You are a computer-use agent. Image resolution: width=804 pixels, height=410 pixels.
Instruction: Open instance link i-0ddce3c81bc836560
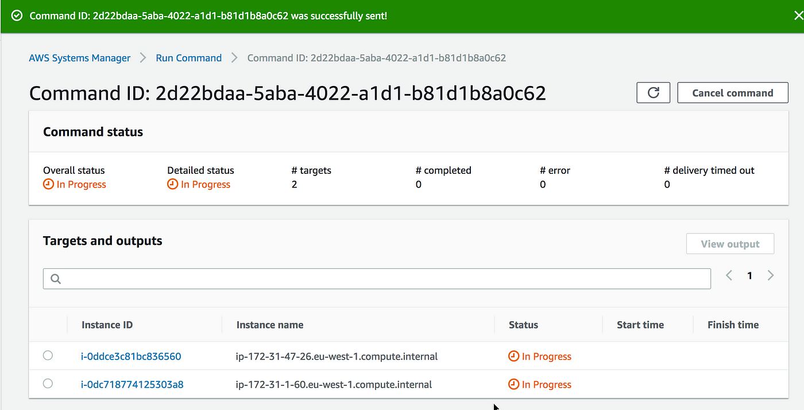(131, 357)
